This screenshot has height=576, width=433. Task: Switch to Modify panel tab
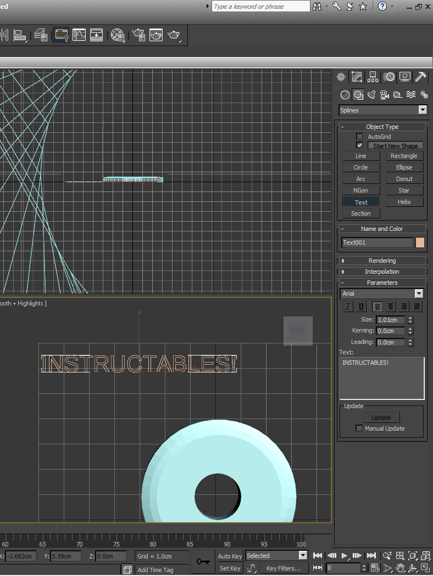click(x=357, y=77)
